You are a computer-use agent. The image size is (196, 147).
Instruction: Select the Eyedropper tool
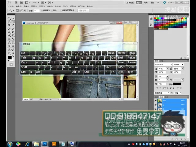pyautogui.click(x=13, y=25)
